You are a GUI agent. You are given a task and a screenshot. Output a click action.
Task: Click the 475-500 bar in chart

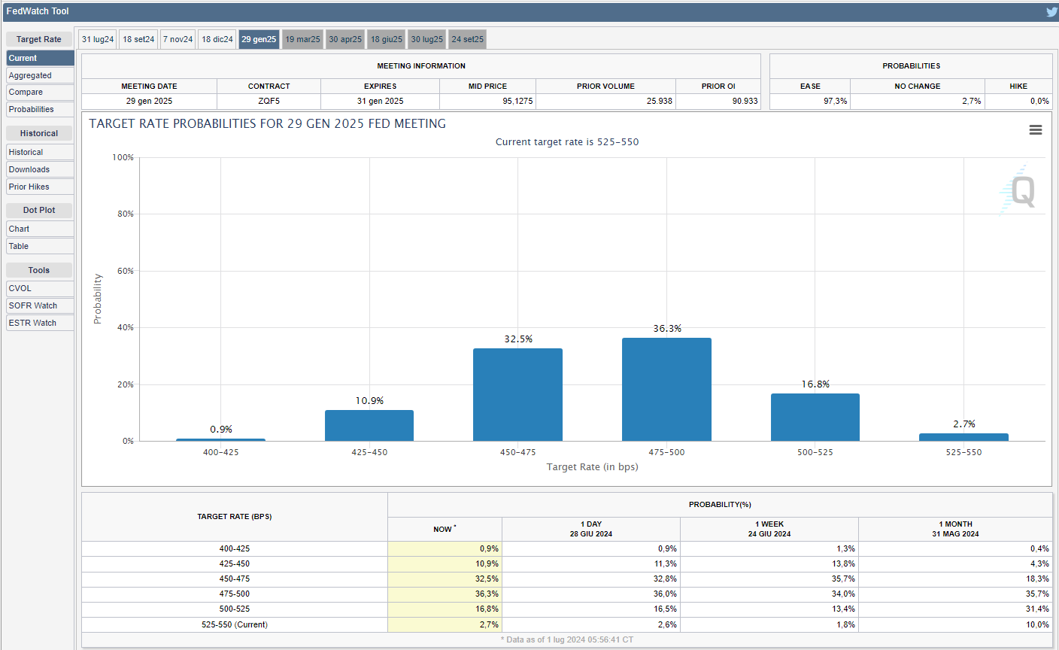[x=666, y=390]
